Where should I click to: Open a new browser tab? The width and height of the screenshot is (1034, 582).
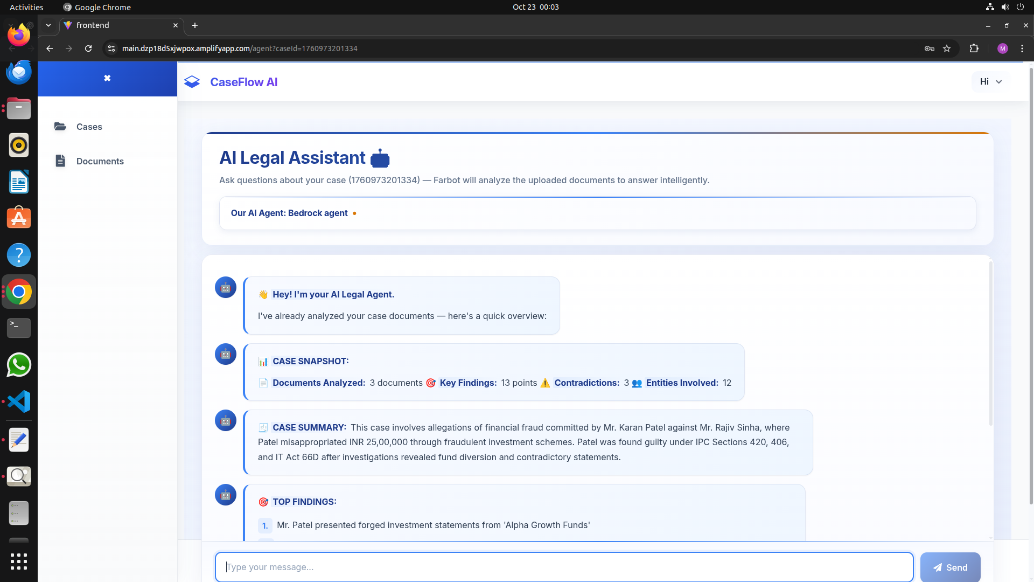click(x=195, y=25)
